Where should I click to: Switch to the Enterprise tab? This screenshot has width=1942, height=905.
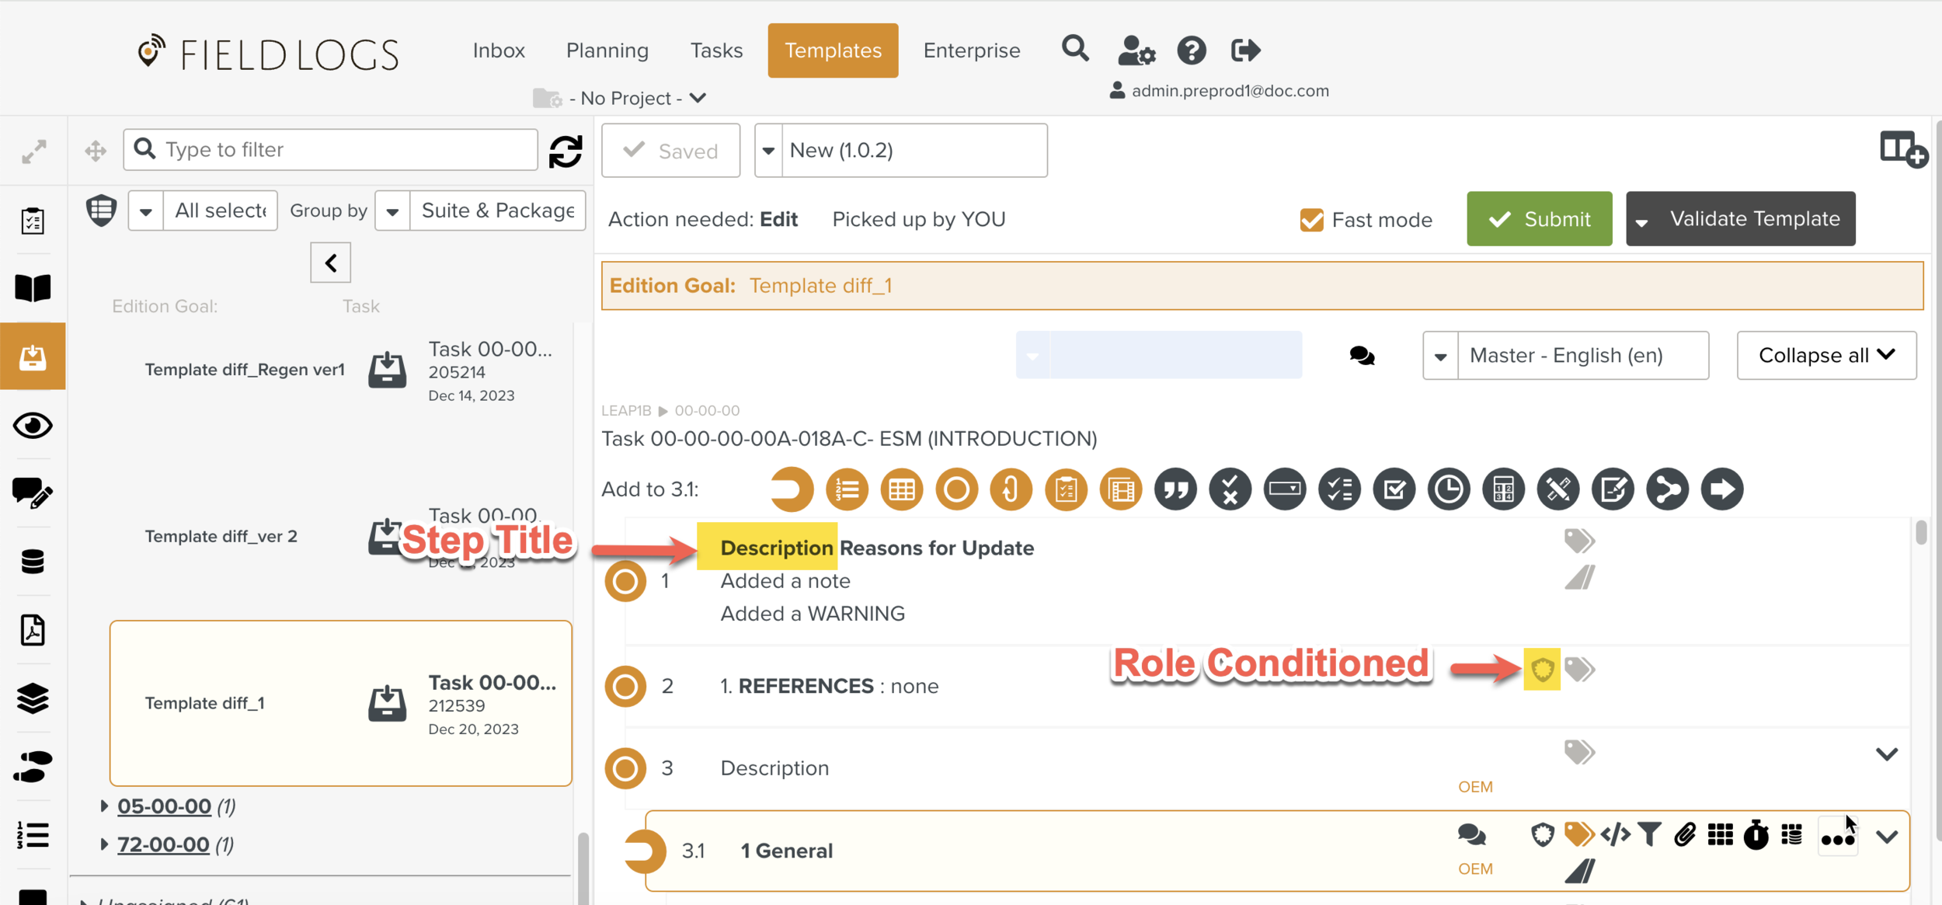coord(971,50)
